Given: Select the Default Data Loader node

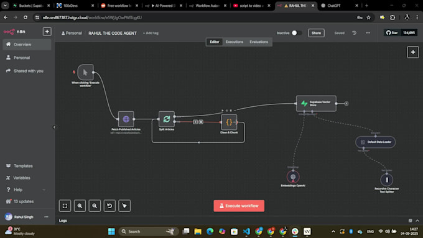Looking at the screenshot, I should pyautogui.click(x=376, y=142).
